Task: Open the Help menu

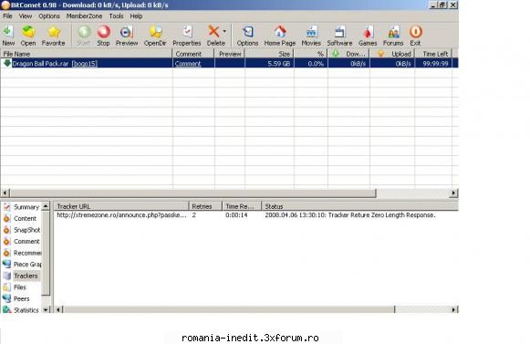Action: tap(136, 16)
